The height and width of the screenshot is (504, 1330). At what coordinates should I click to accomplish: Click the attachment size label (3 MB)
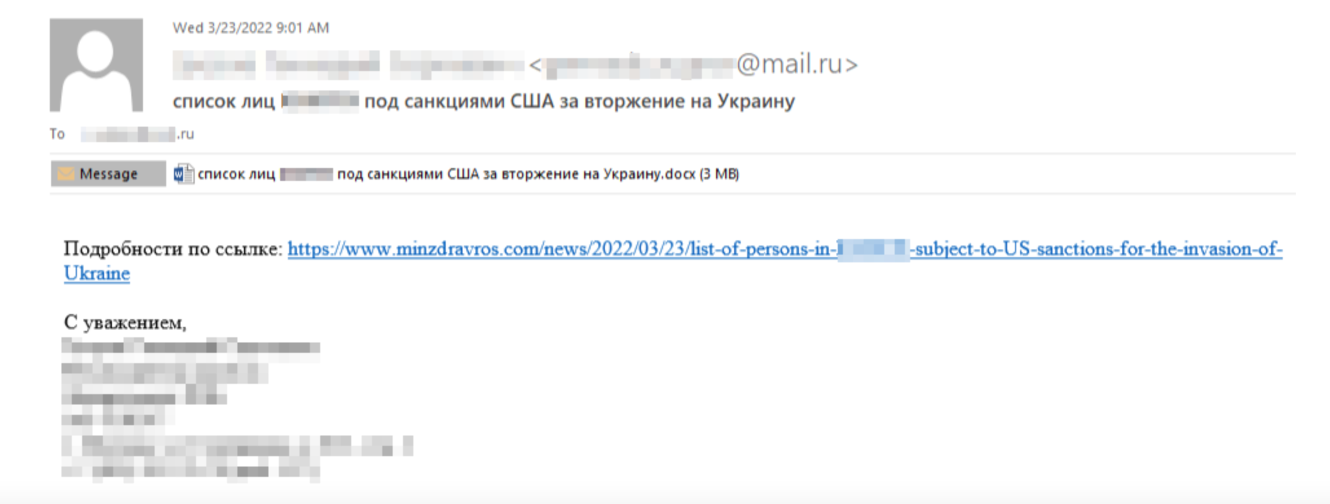(x=719, y=174)
